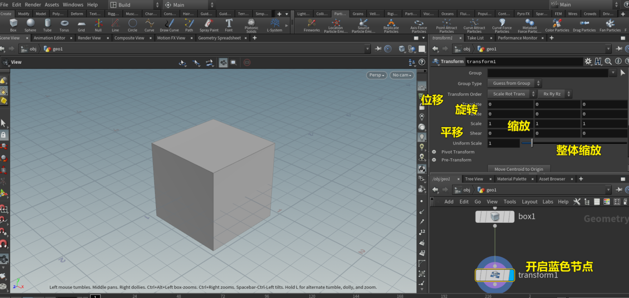Select Fan Particles tool
Screen dimensions: 629x298
pyautogui.click(x=610, y=25)
